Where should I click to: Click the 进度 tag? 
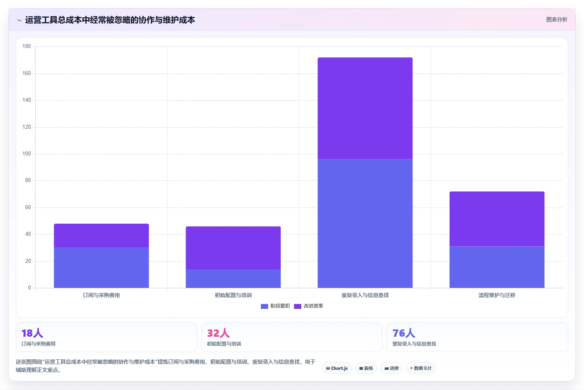pos(391,368)
